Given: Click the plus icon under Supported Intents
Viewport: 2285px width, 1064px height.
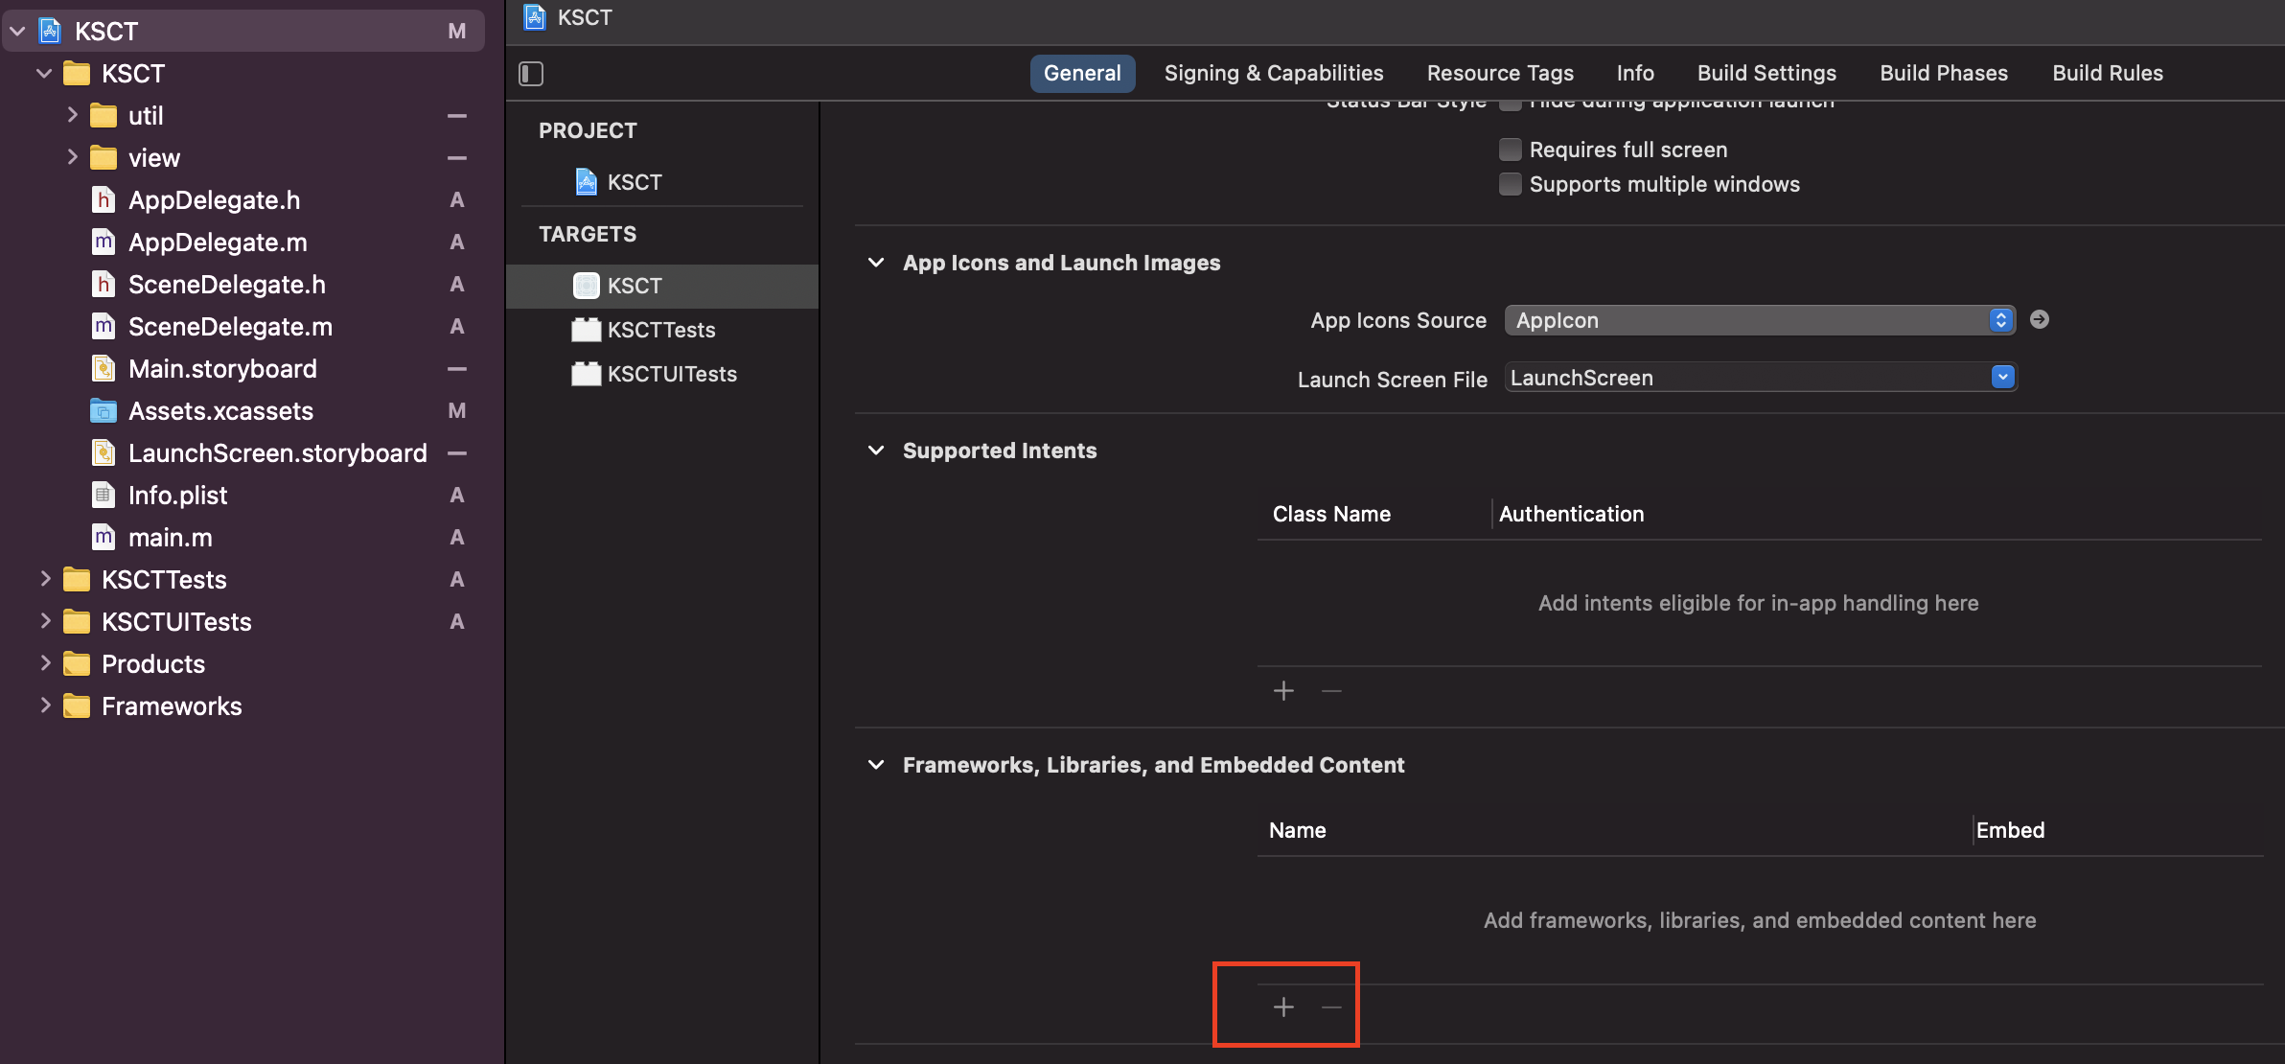Looking at the screenshot, I should point(1283,690).
